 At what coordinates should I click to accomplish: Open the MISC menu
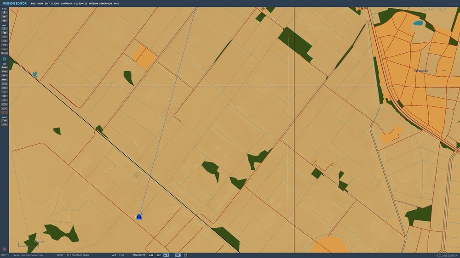coord(116,4)
